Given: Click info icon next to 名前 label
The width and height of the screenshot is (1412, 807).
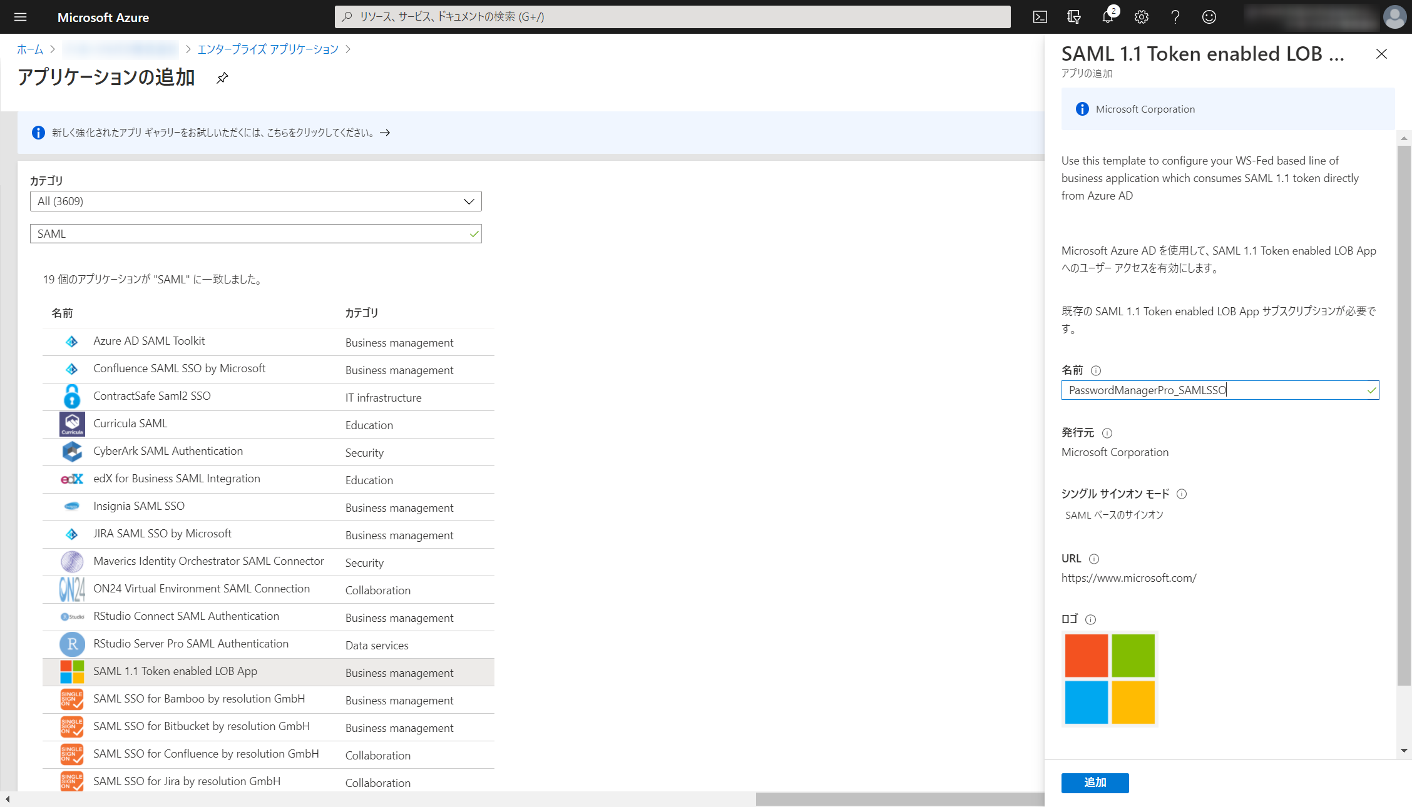Looking at the screenshot, I should [1096, 370].
